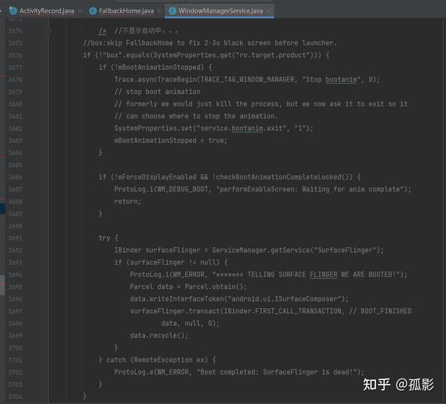This screenshot has width=446, height=404.
Task: Click the underlined word FLINGER in the log string
Action: [x=323, y=275]
